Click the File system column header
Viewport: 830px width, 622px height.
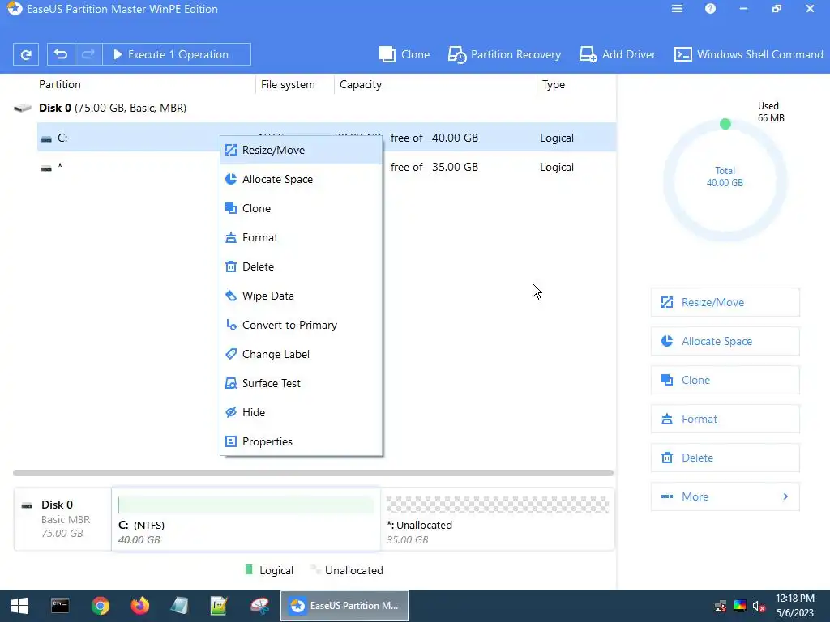(288, 84)
